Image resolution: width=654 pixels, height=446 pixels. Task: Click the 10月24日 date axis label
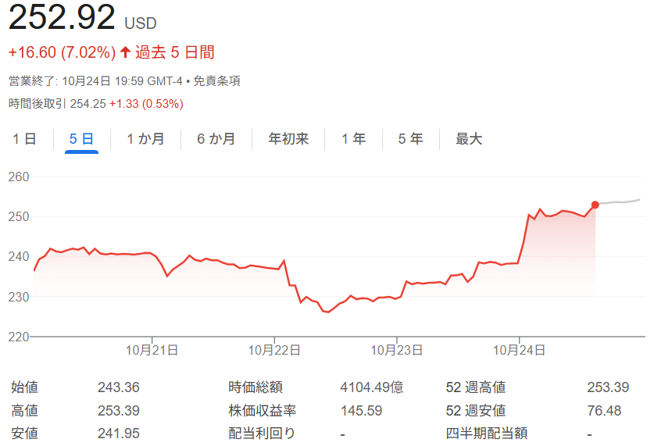[x=519, y=350]
